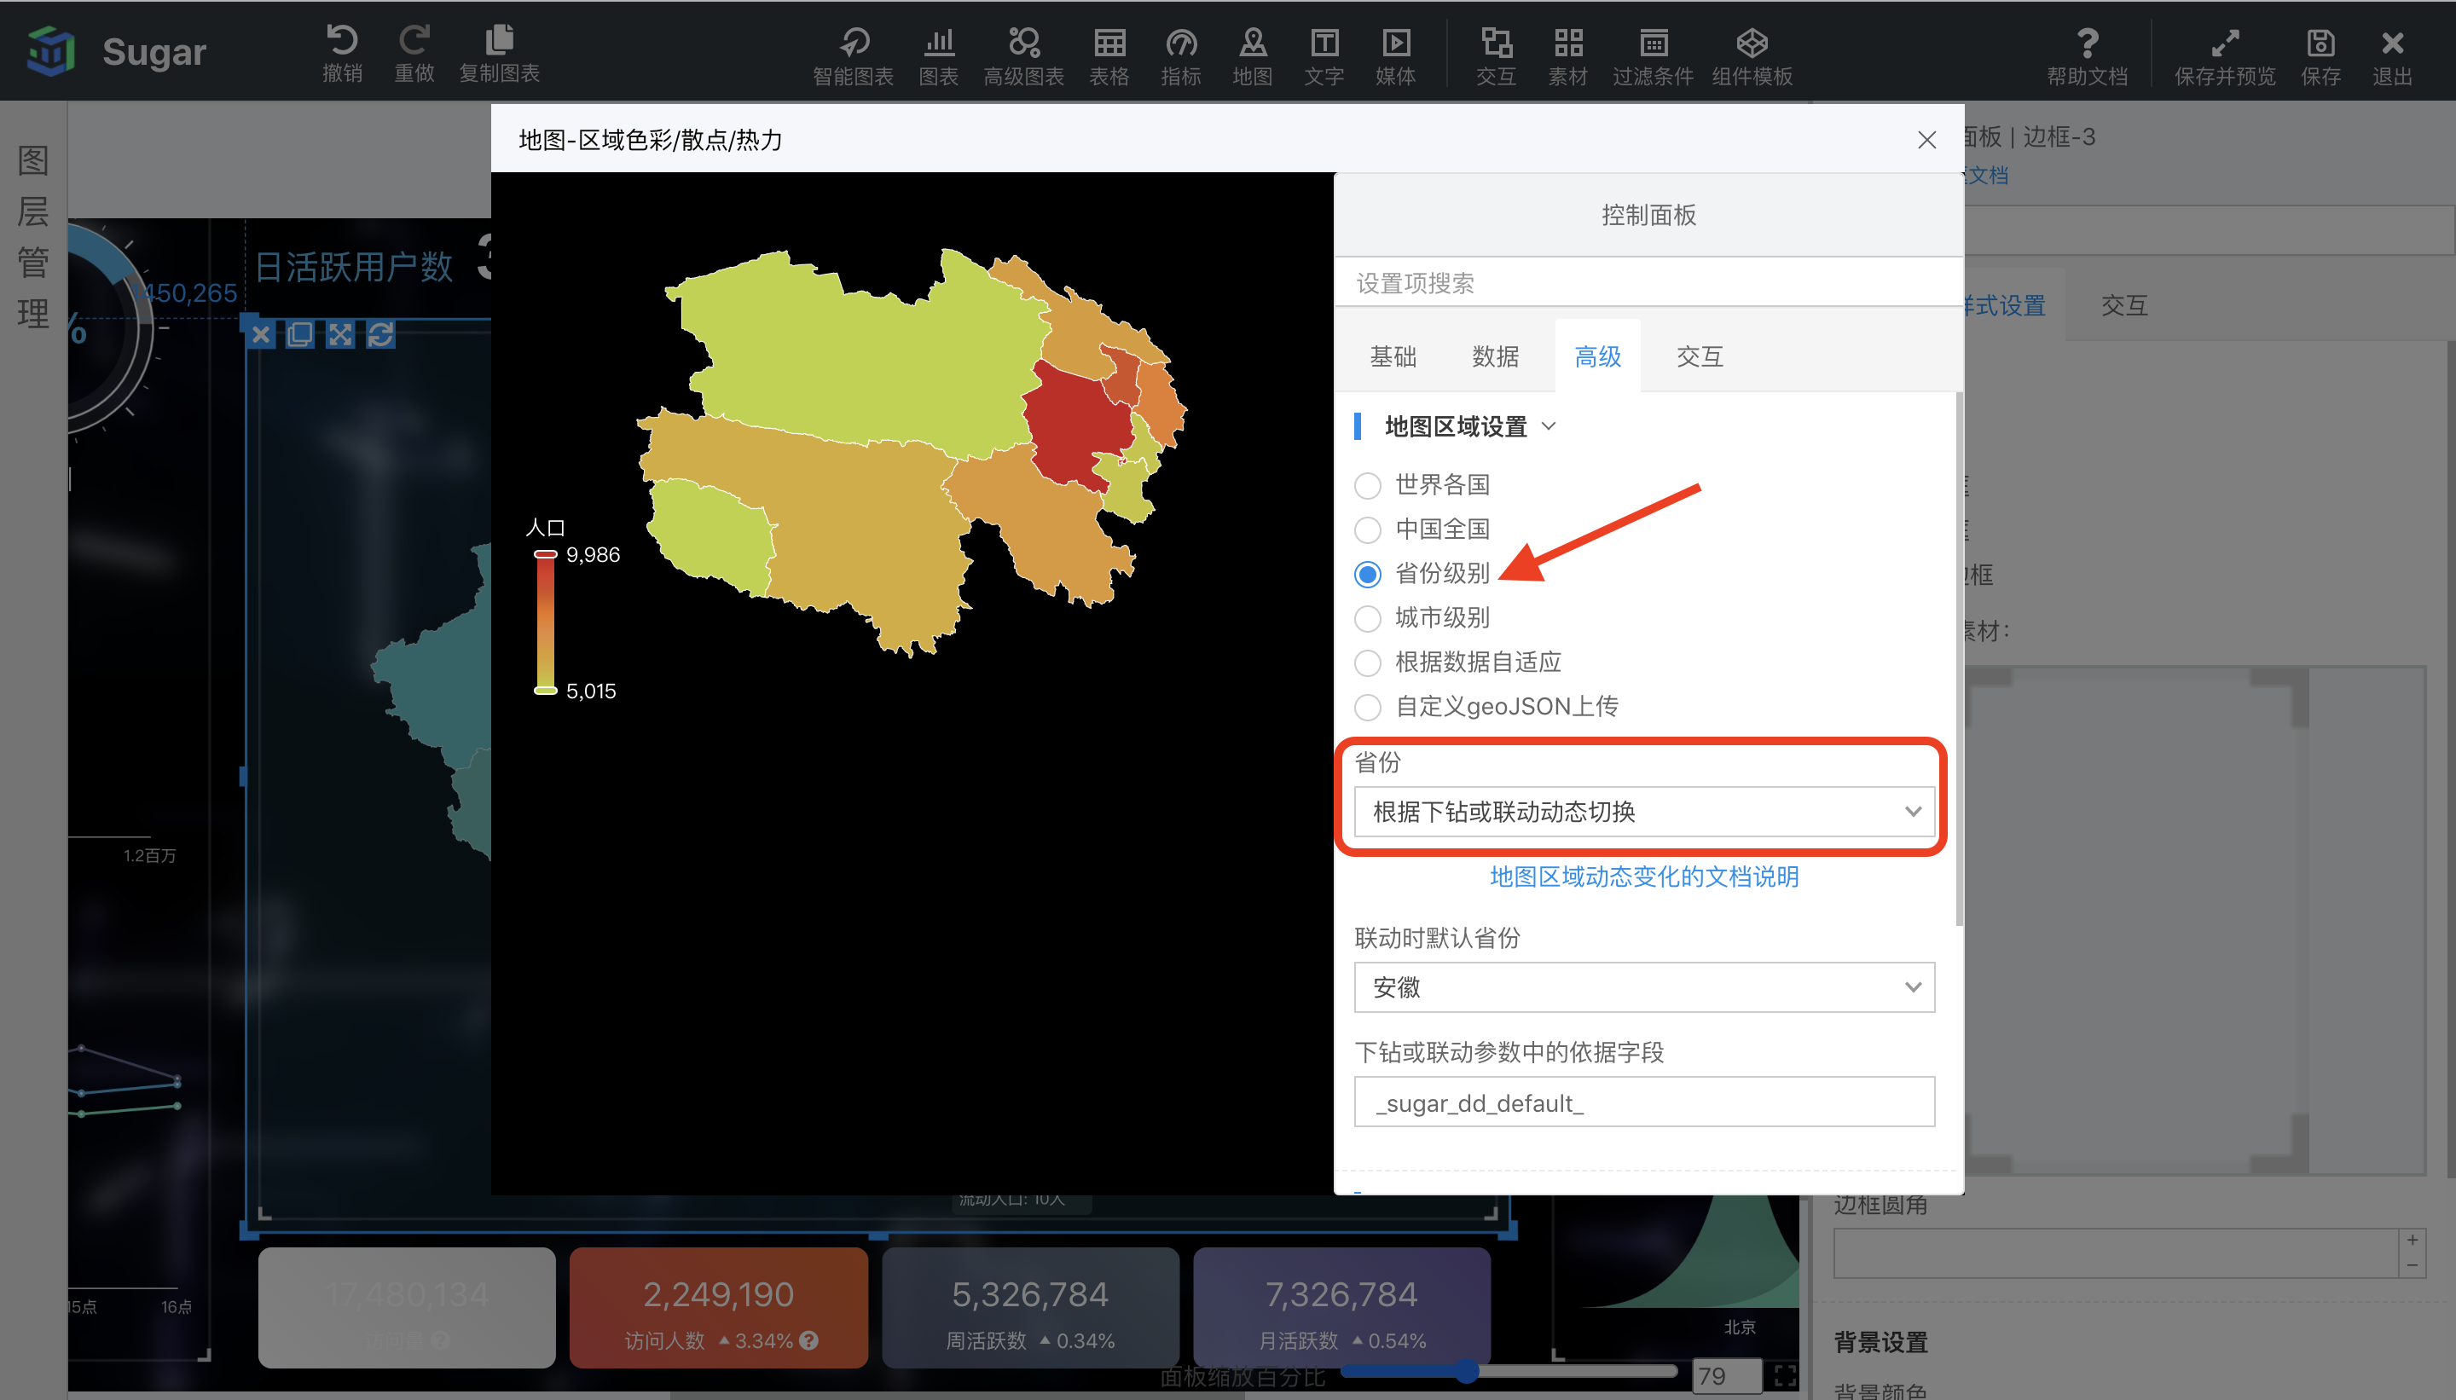Open the Table (表格) tool
Image resolution: width=2456 pixels, height=1400 pixels.
click(x=1109, y=55)
